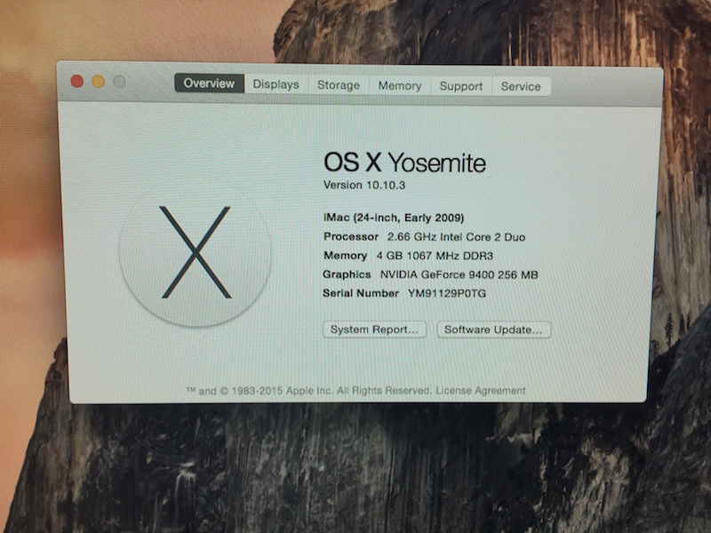This screenshot has width=711, height=533.
Task: Minimize window with yellow button
Action: point(99,82)
